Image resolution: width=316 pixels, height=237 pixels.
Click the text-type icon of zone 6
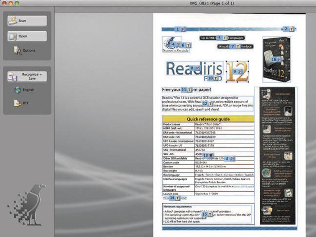pos(188,46)
